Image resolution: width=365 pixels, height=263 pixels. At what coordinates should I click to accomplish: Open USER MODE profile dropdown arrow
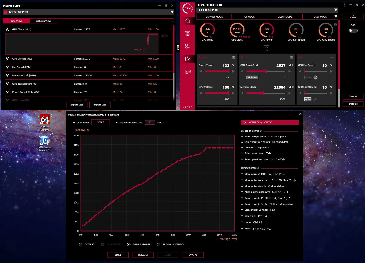click(336, 16)
